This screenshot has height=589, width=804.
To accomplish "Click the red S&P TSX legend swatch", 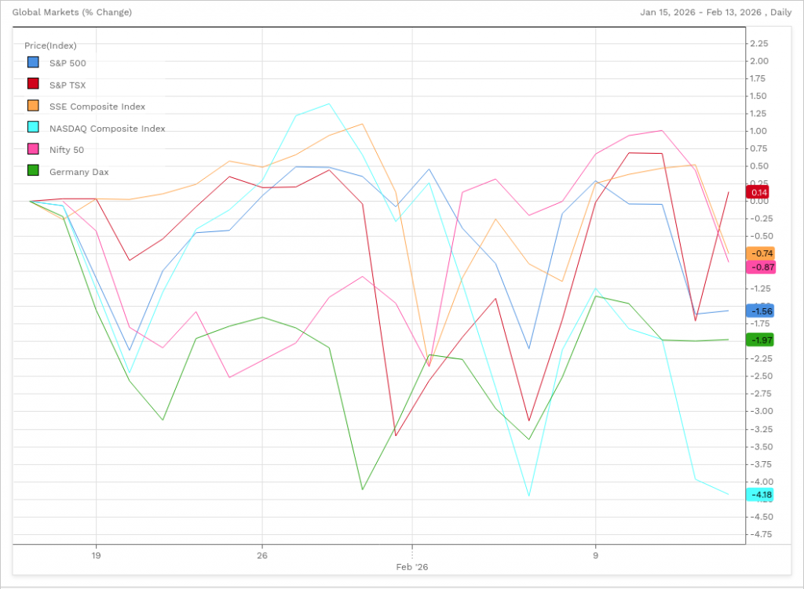I will (x=33, y=85).
